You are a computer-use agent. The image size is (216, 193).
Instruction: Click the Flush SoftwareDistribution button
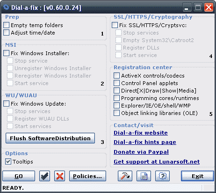coord(50,138)
